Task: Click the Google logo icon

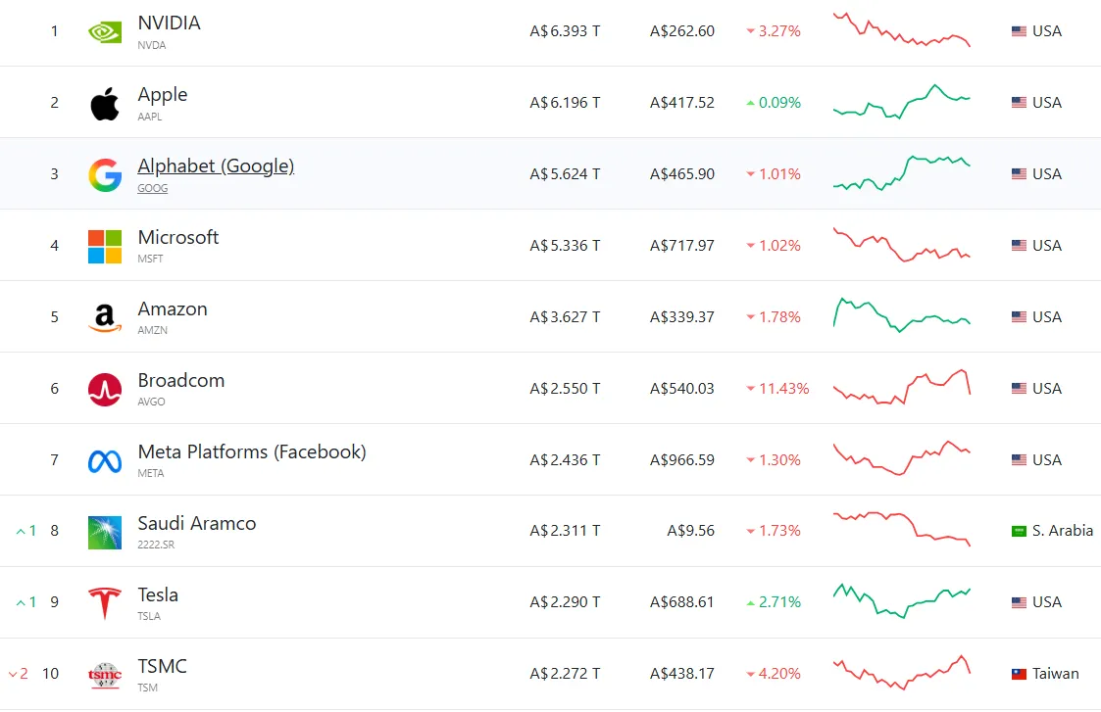Action: [x=105, y=174]
